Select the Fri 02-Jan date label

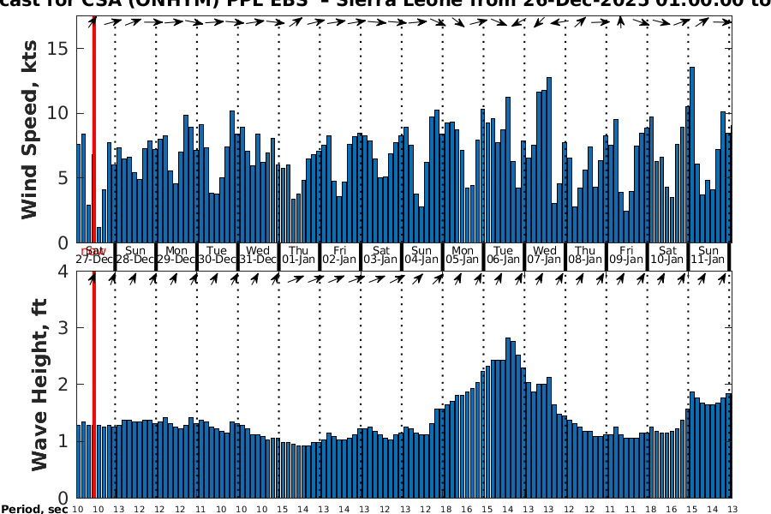coord(340,254)
